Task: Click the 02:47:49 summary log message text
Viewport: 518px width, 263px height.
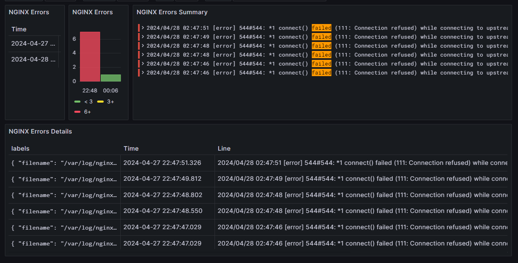Action: (327, 37)
